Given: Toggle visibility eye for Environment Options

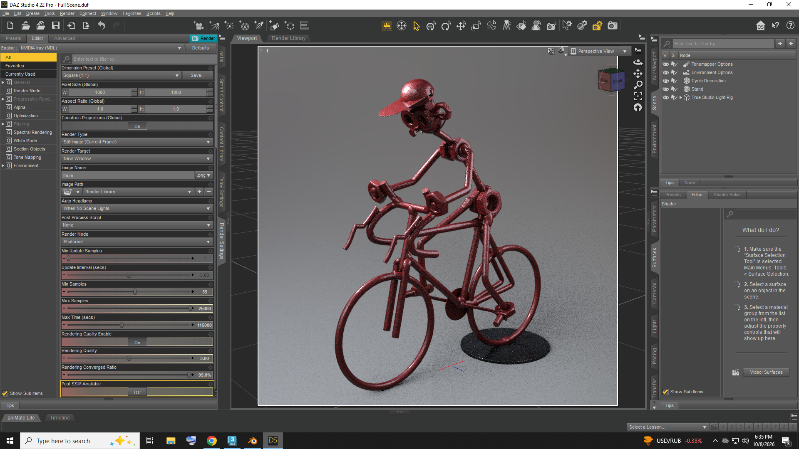Looking at the screenshot, I should coord(666,72).
